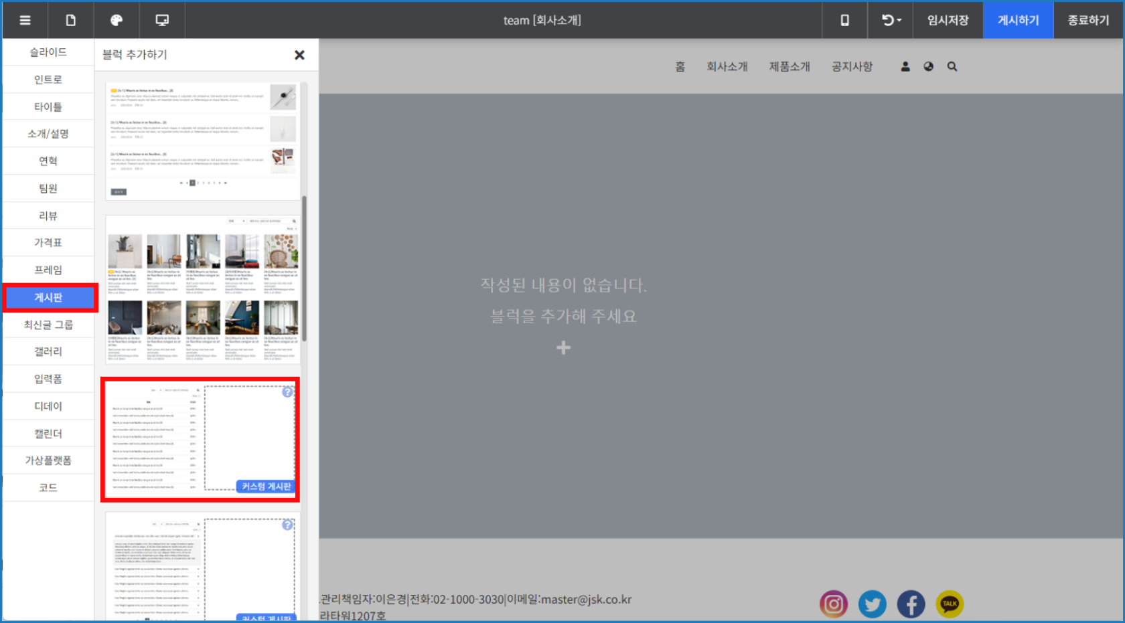1125x623 pixels.
Task: Select the 갤러리 block category
Action: 48,351
